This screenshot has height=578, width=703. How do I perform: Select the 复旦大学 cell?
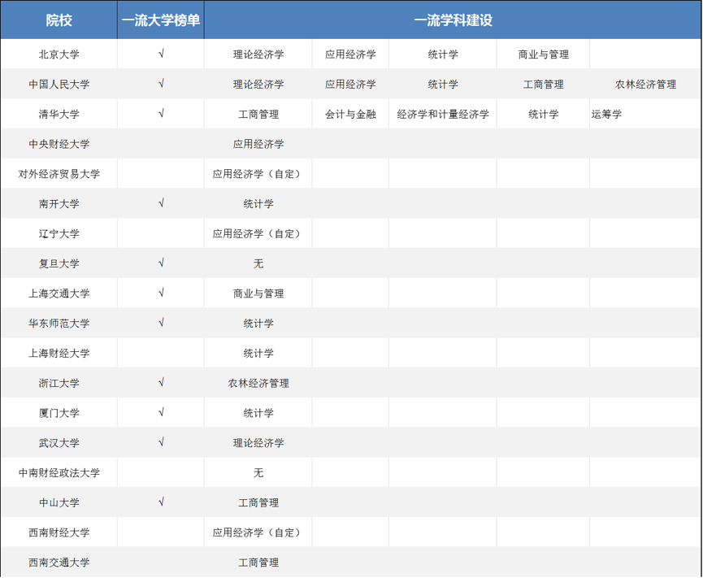[59, 263]
